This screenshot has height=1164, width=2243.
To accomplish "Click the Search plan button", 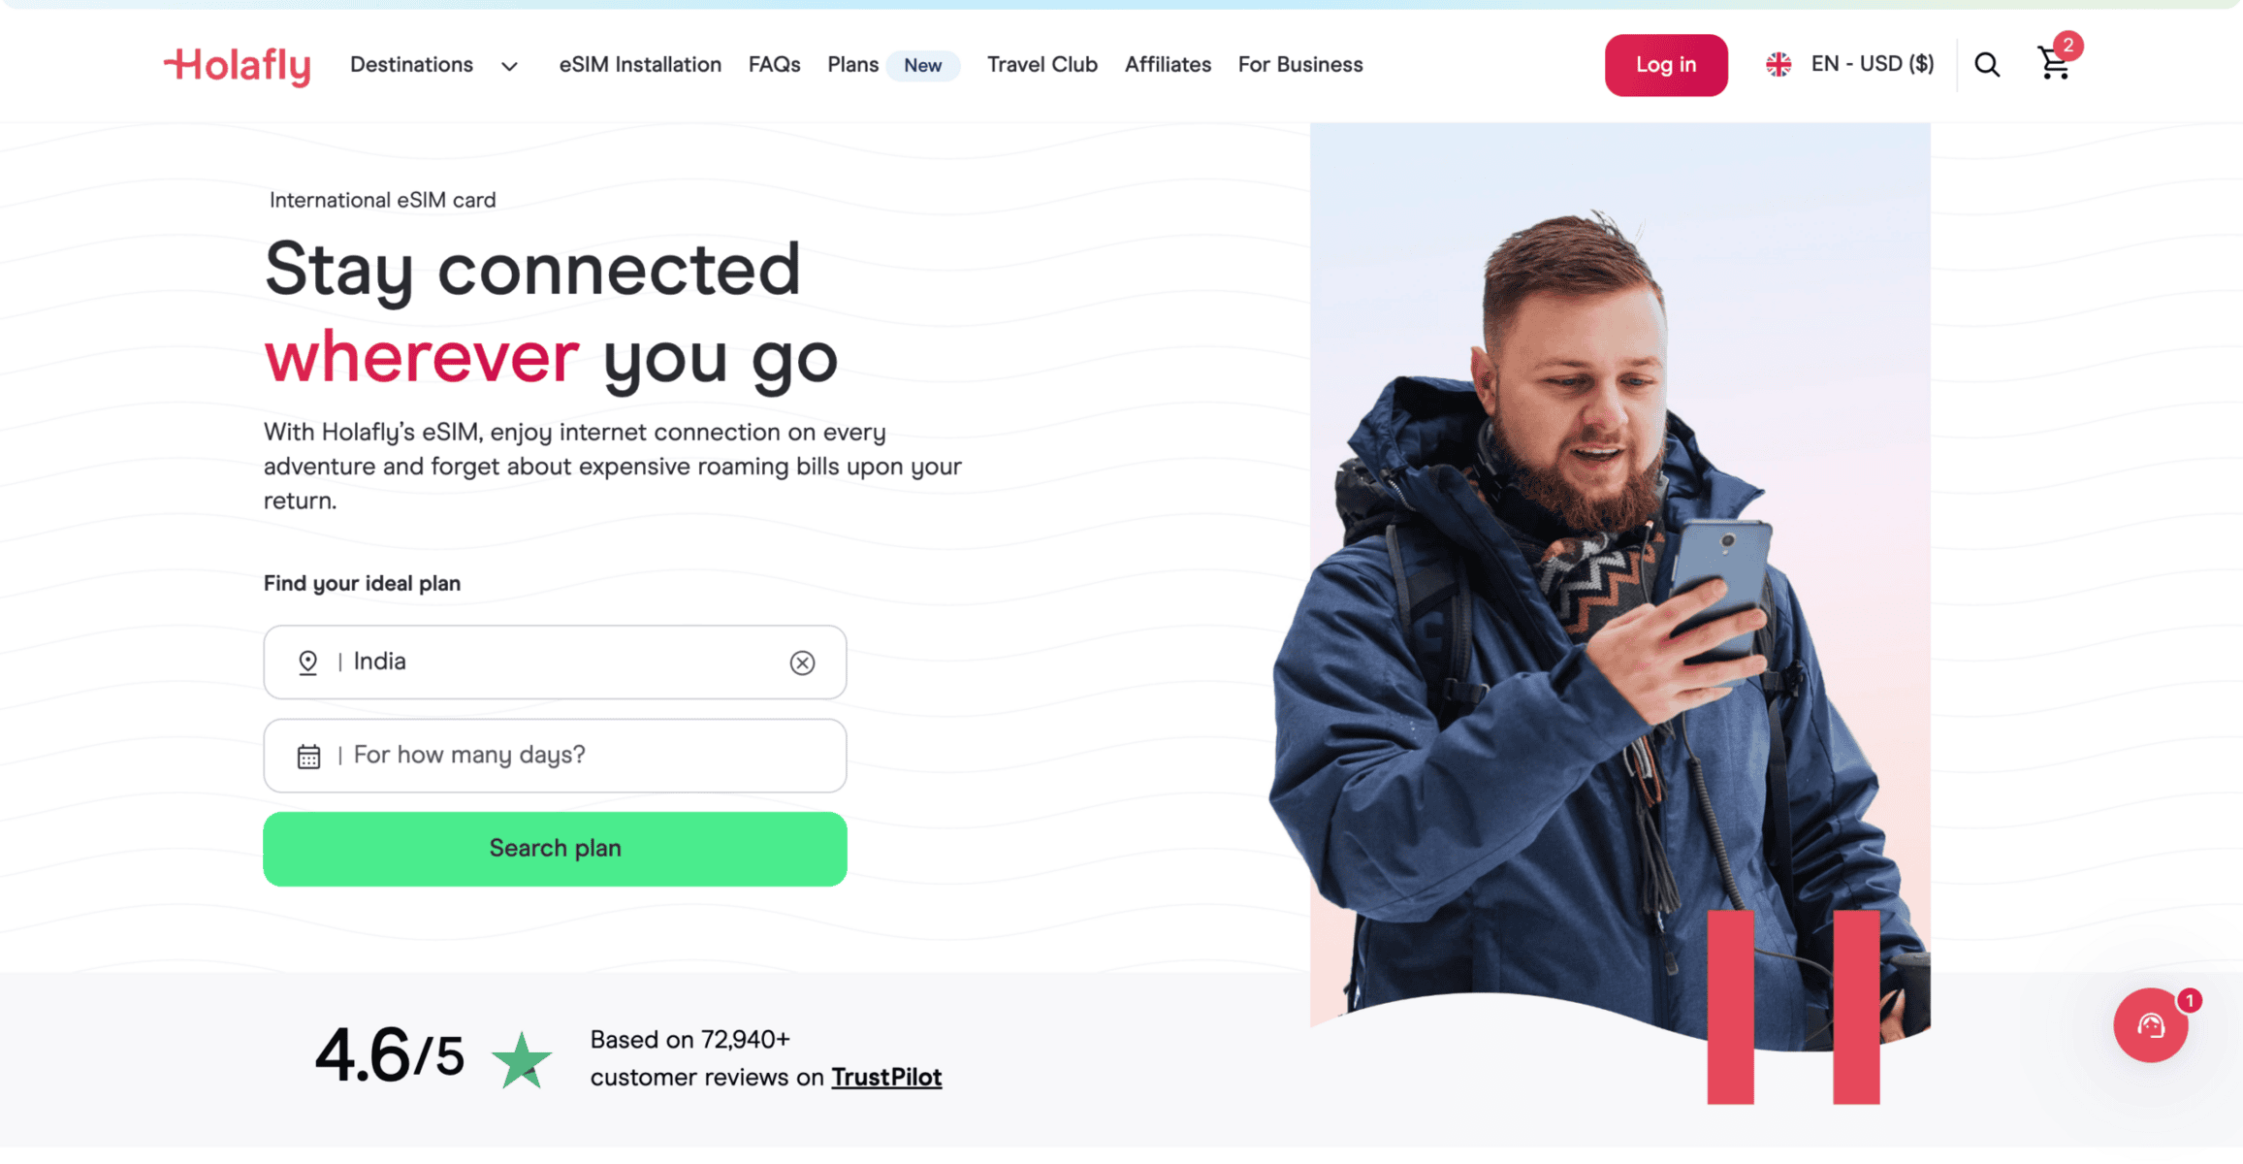I will pos(555,849).
